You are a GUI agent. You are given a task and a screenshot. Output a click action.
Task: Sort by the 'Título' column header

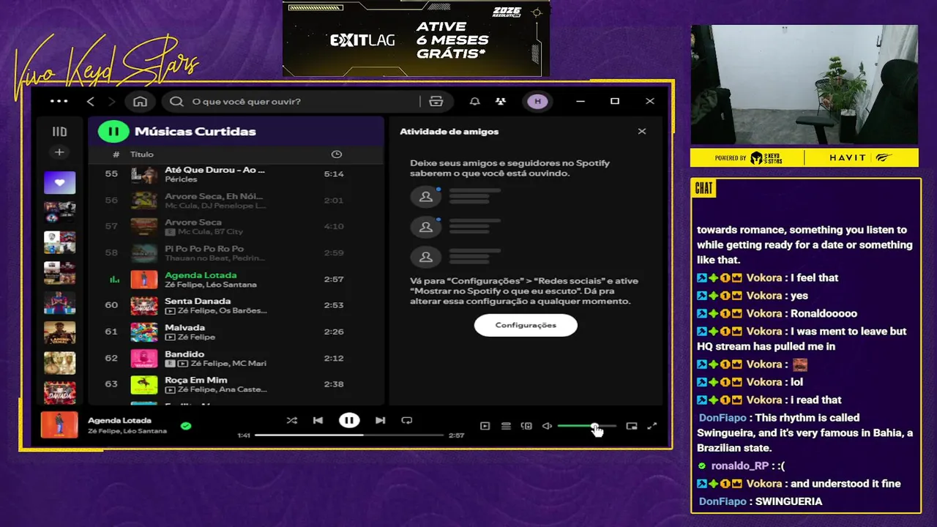142,154
